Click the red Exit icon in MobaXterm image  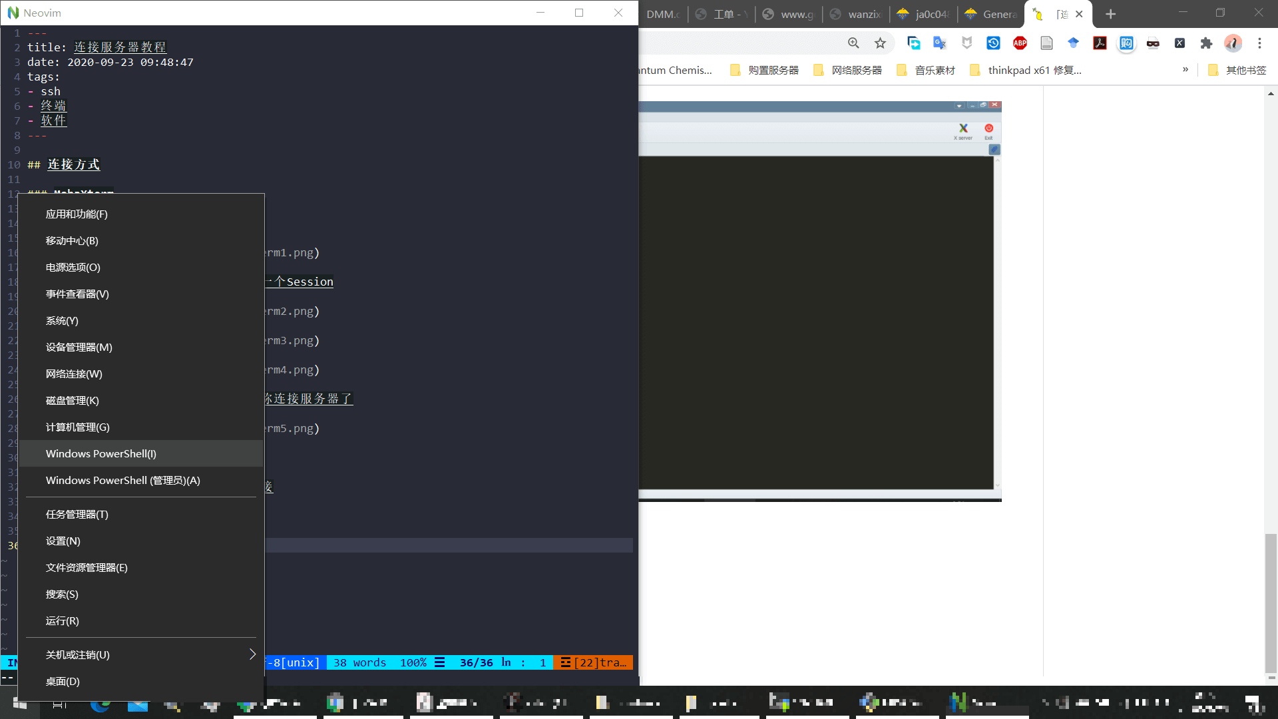[988, 131]
